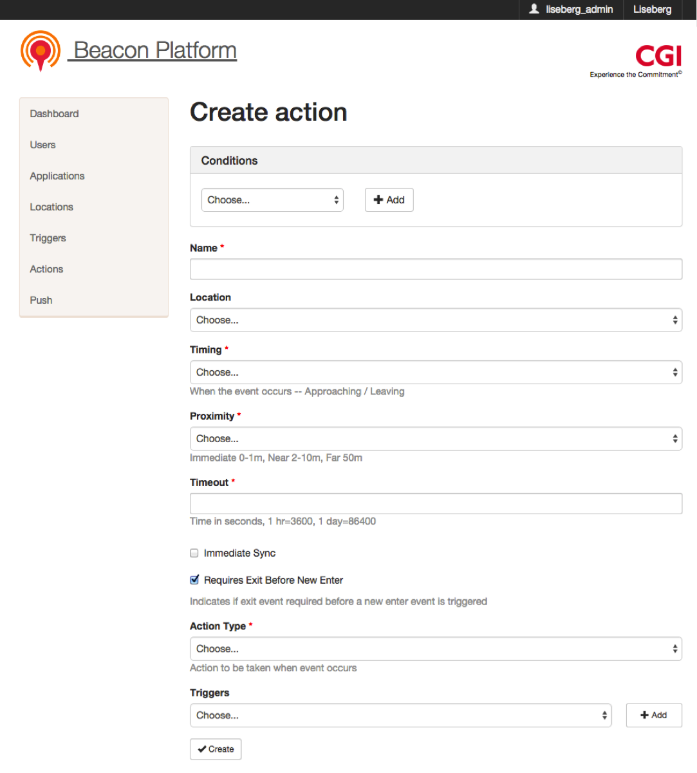Viewport: 697px width, 773px height.
Task: Focus the Name input field
Action: tap(436, 269)
